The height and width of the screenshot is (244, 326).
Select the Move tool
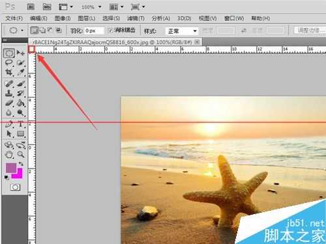tap(21, 53)
